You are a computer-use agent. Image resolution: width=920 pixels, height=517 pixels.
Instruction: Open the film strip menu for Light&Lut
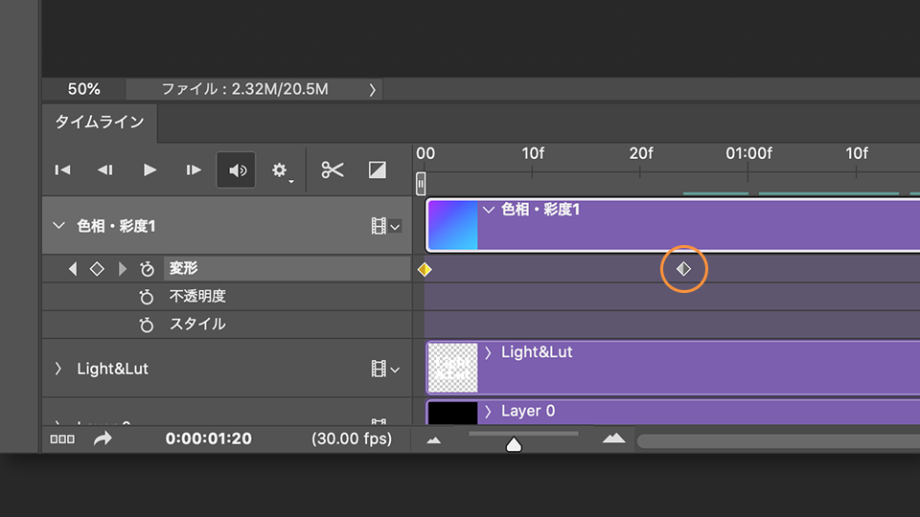[385, 369]
